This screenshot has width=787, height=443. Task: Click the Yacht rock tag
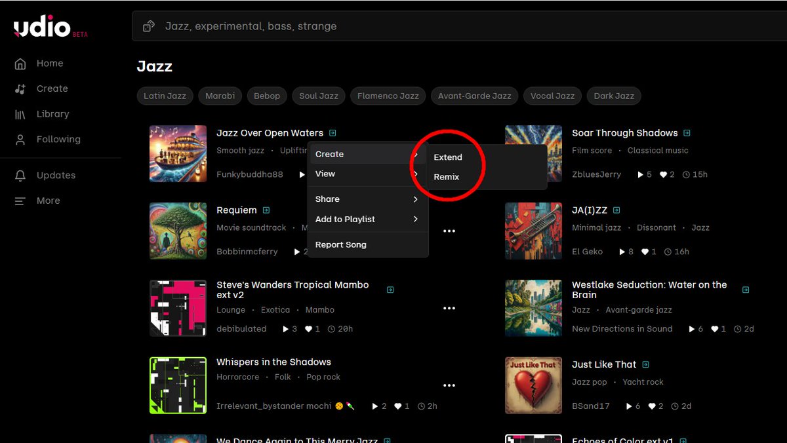tap(643, 382)
